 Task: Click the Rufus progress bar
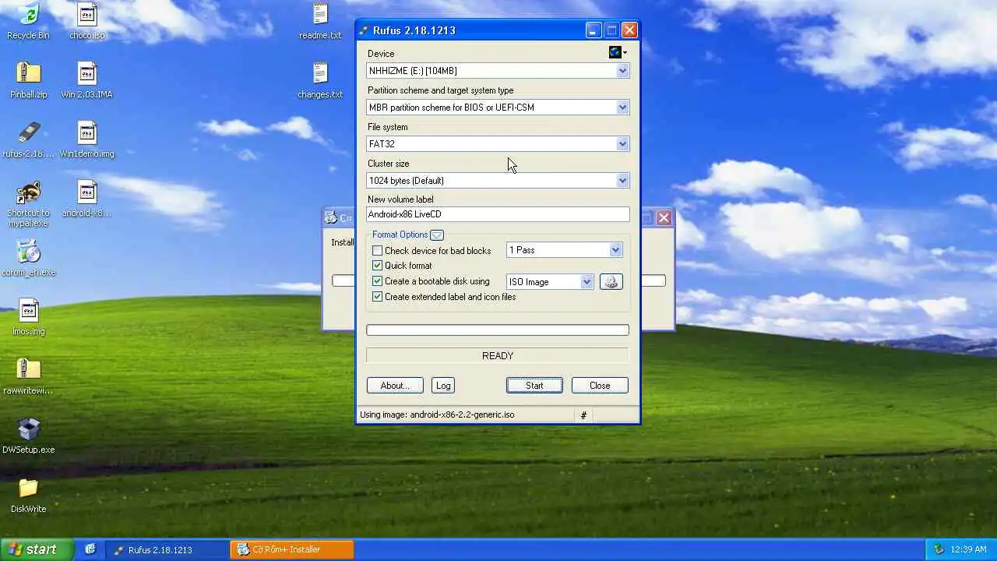click(498, 330)
